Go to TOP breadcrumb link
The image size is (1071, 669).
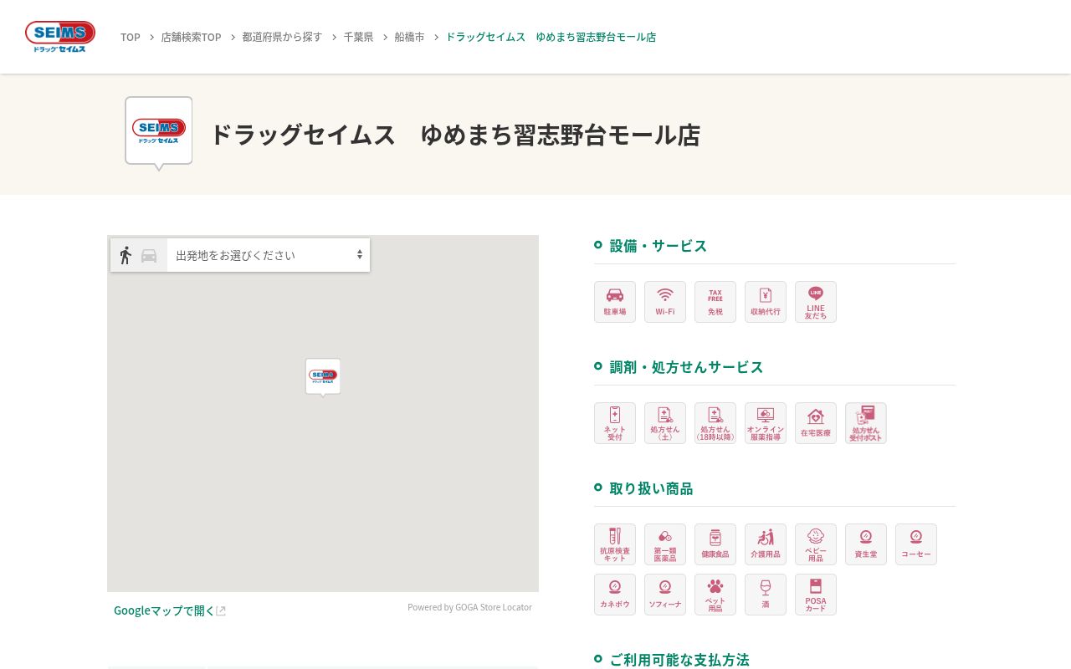coord(131,37)
